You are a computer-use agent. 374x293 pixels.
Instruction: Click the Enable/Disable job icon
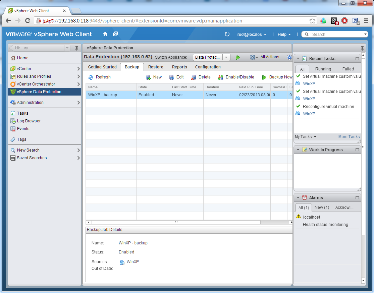[221, 77]
